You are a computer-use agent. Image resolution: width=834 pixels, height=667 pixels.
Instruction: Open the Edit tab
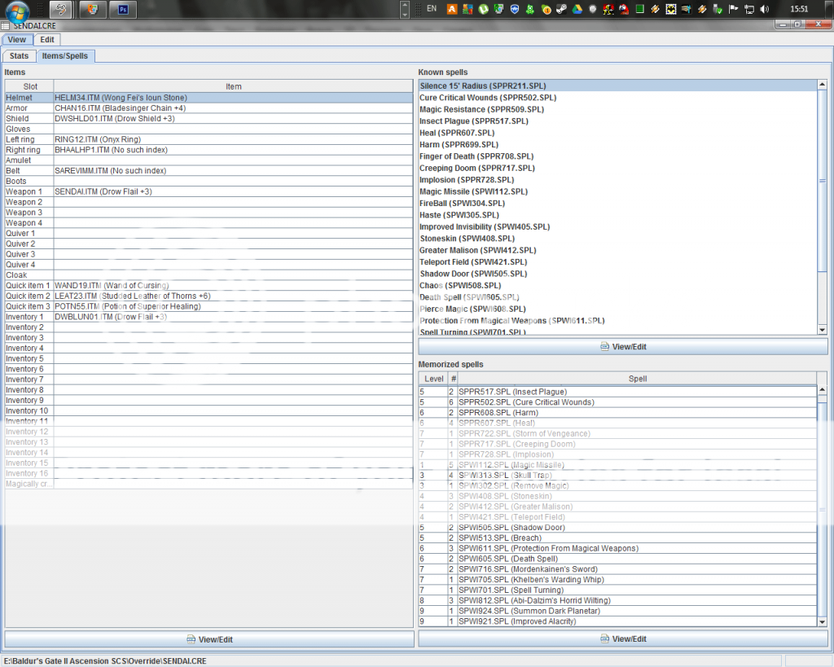point(47,39)
